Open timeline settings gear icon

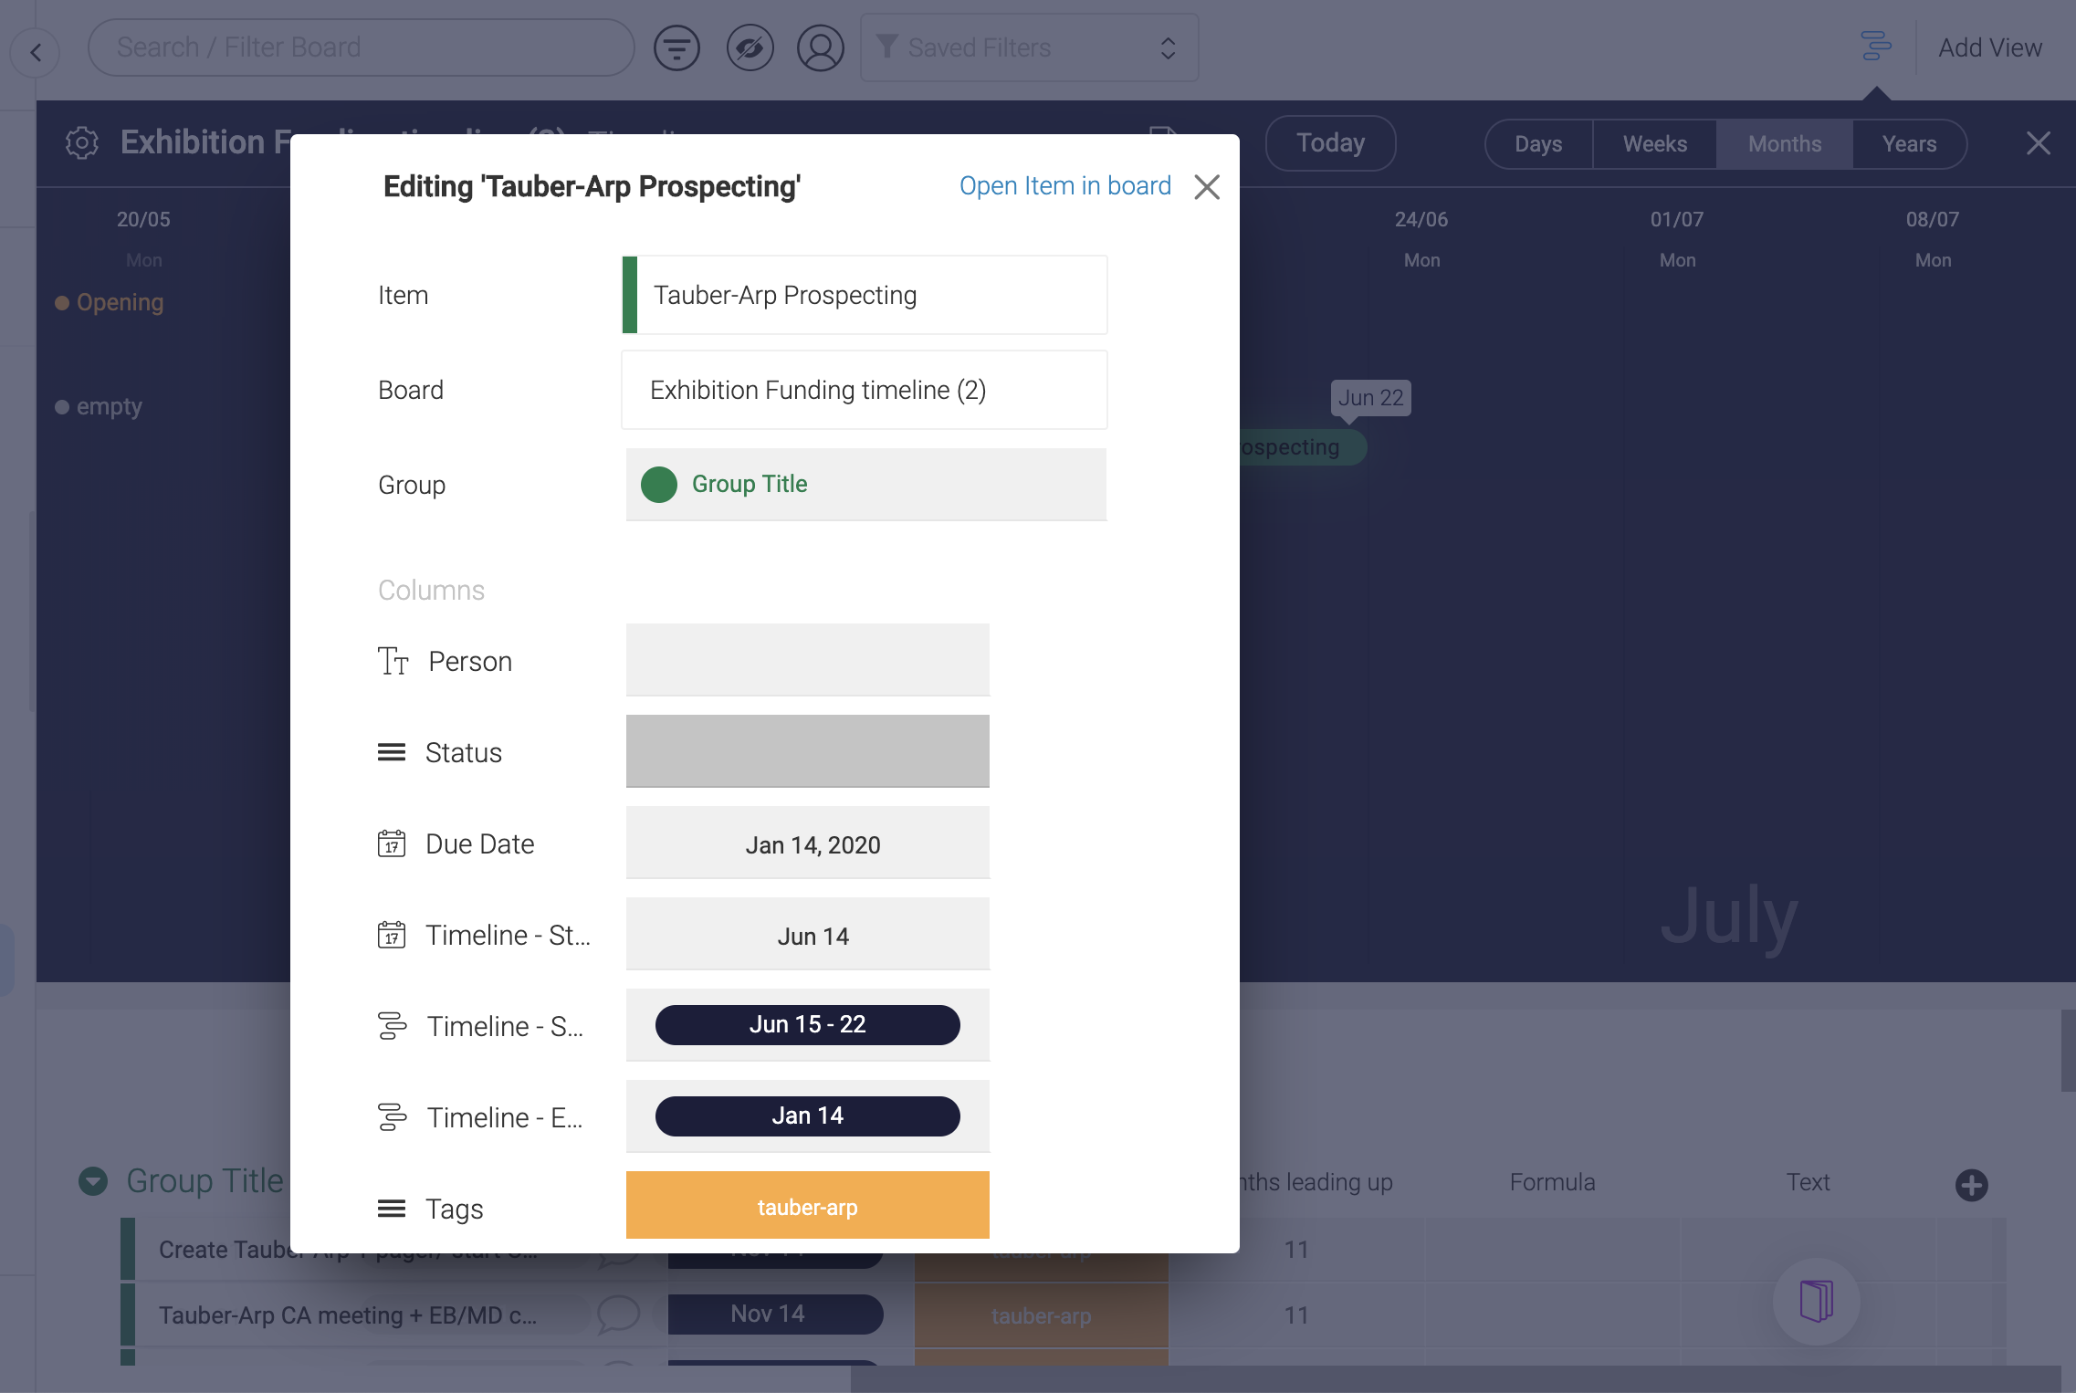coord(82,142)
